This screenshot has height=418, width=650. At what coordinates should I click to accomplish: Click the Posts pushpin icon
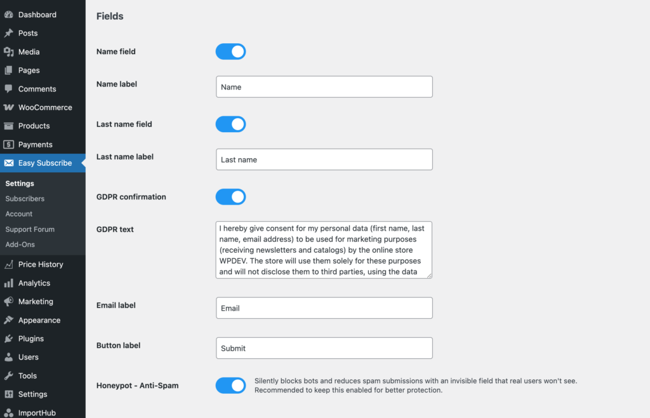coord(8,33)
